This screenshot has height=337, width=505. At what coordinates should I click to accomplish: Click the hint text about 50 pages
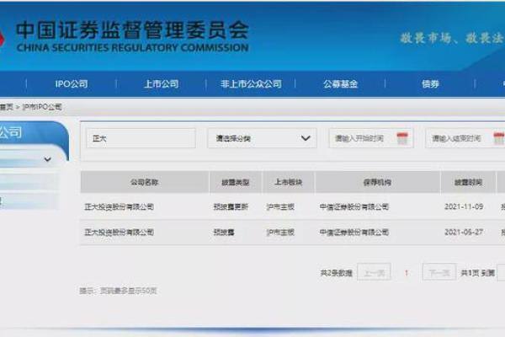click(118, 291)
